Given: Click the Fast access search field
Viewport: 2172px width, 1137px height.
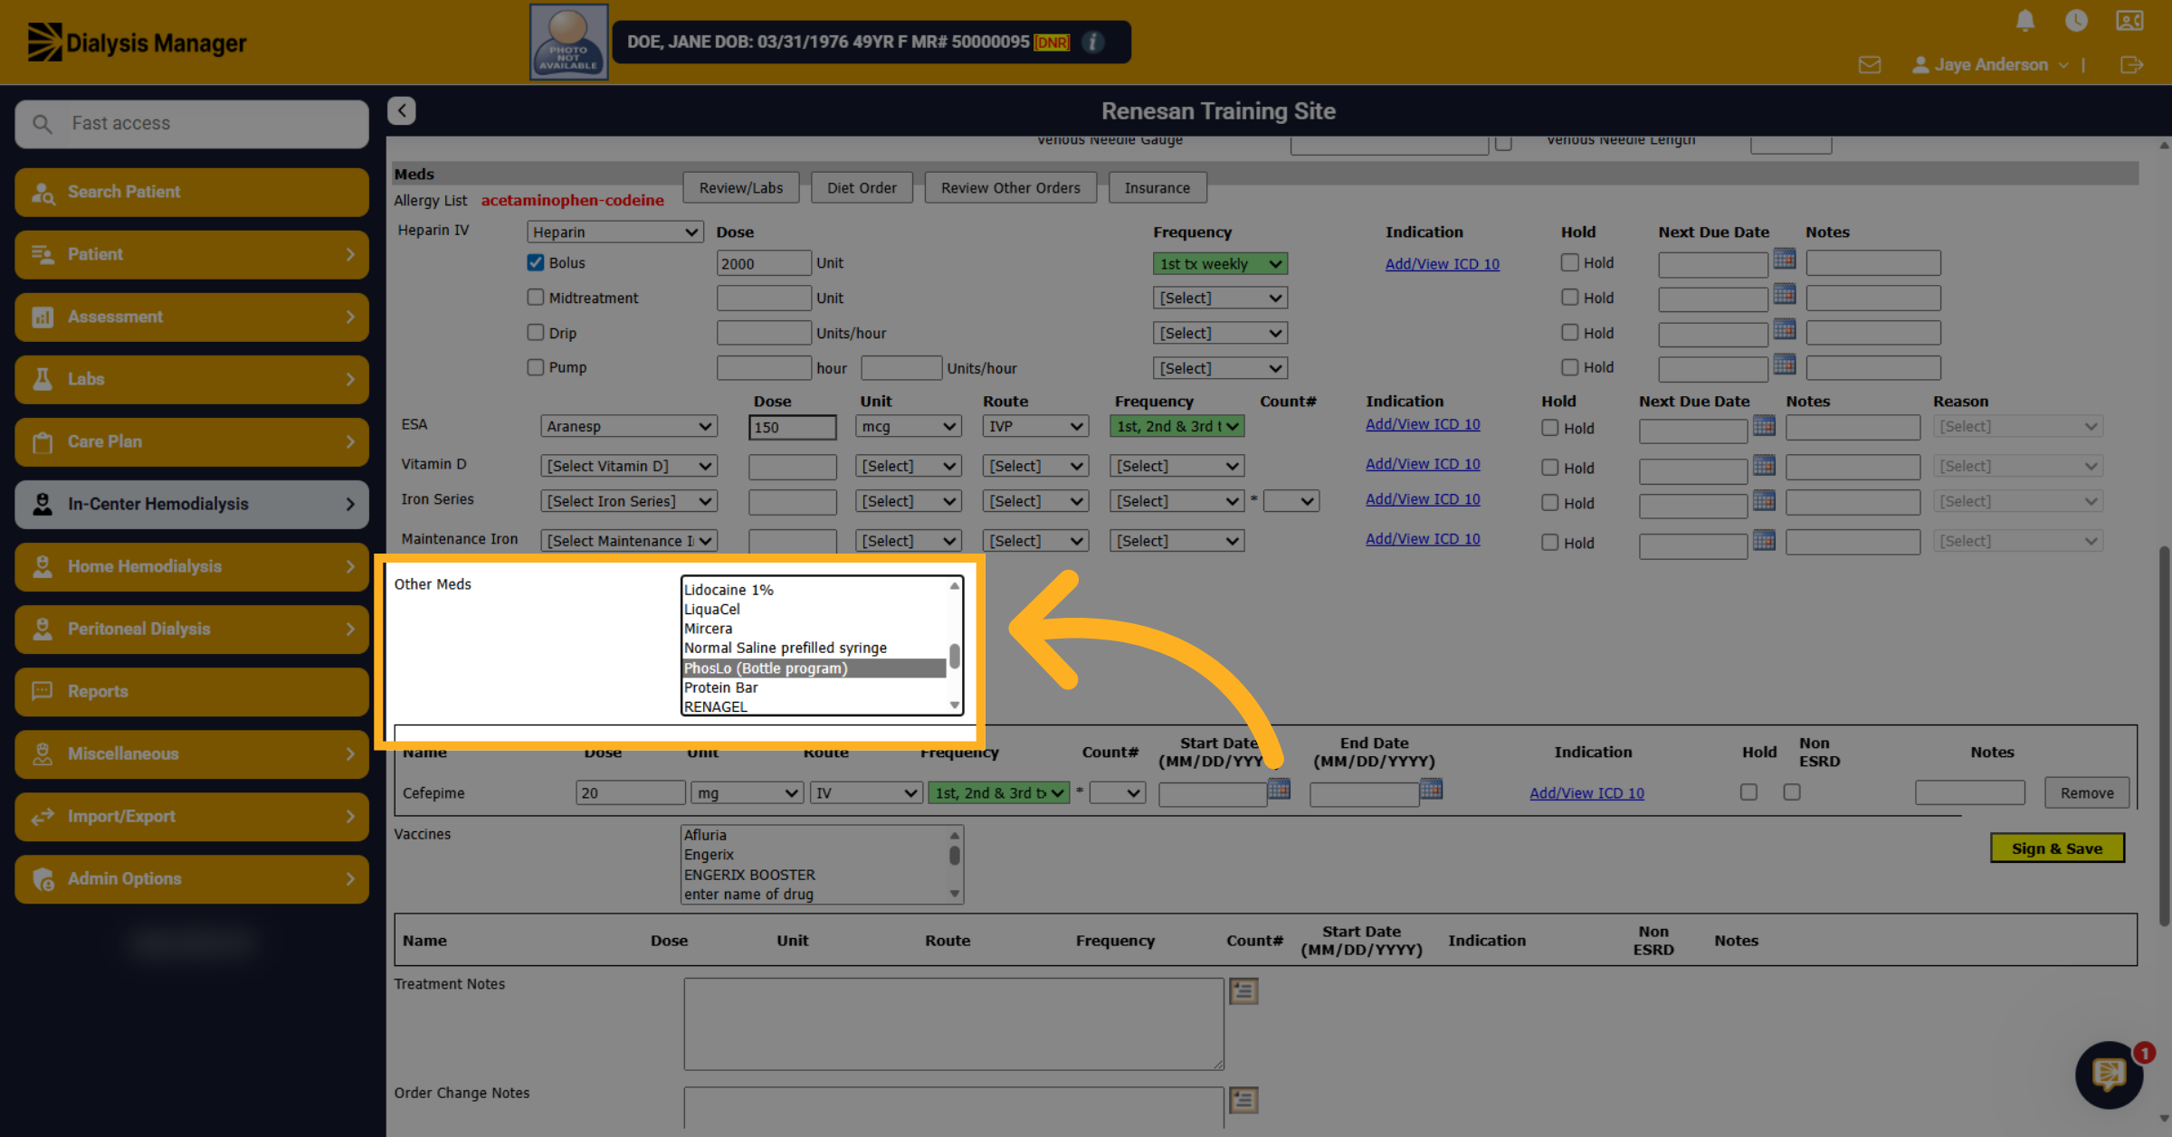Looking at the screenshot, I should point(192,123).
